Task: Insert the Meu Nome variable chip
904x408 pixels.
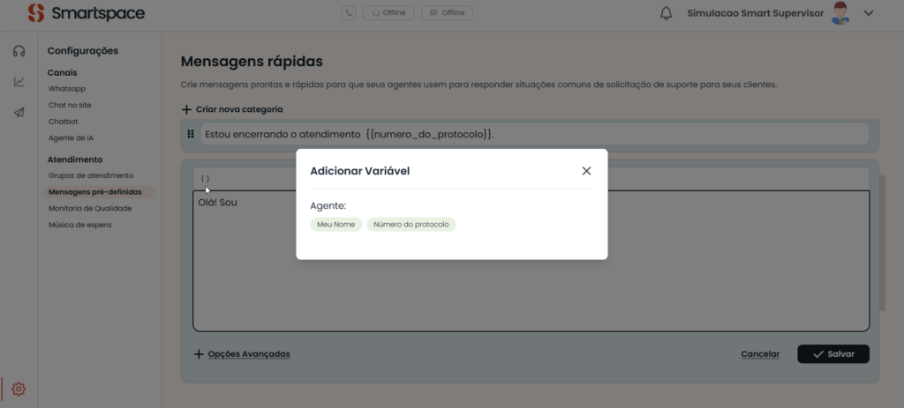Action: (x=335, y=225)
